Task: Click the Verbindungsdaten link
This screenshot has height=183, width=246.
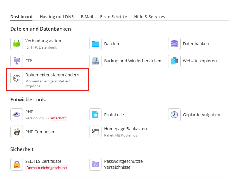Action: click(x=43, y=41)
